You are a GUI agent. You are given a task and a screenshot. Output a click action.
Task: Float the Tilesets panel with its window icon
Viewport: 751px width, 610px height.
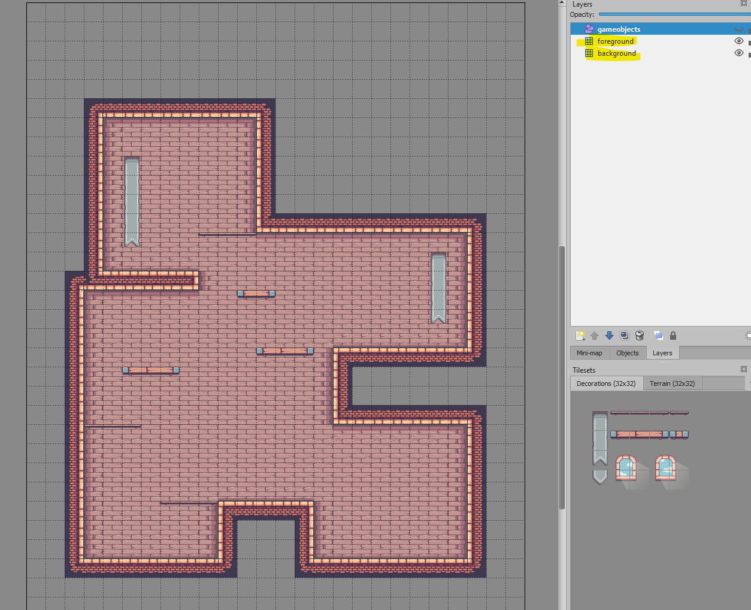(x=744, y=369)
